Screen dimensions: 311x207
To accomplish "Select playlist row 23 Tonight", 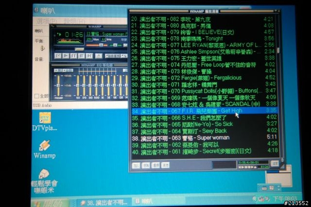I will point(203,39).
